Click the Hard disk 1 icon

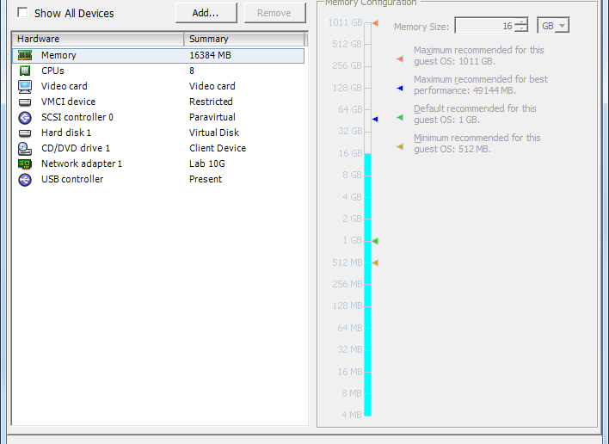pos(25,133)
